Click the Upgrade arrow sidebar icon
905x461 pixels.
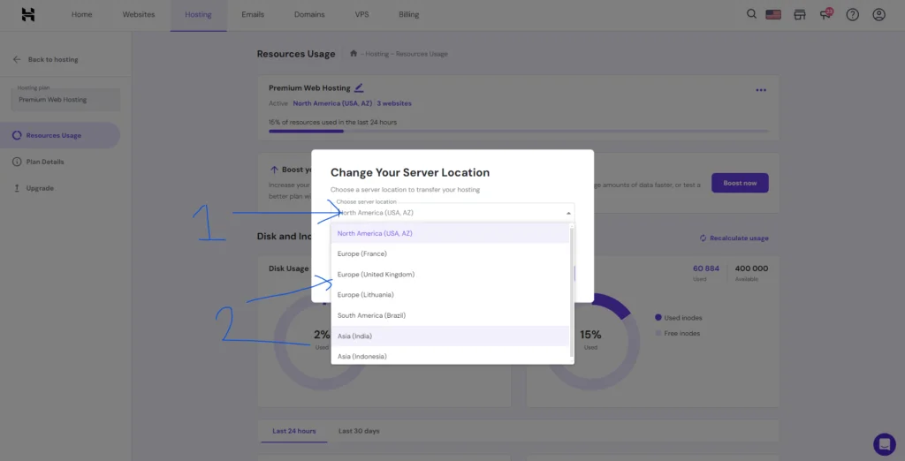(x=17, y=188)
